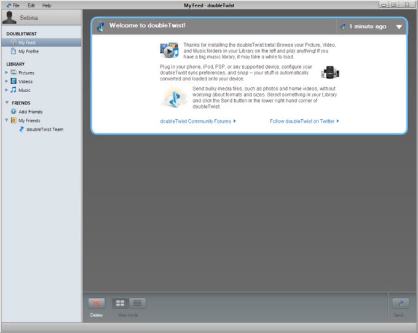This screenshot has height=333, width=418.
Task: Click the My Friends address book icon
Action: pyautogui.click(x=14, y=120)
